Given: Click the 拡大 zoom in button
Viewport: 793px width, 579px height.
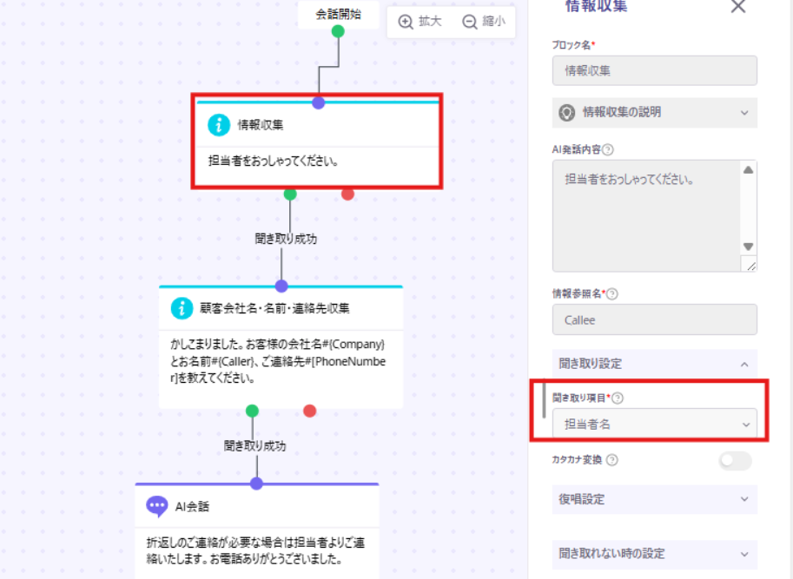Looking at the screenshot, I should tap(420, 22).
